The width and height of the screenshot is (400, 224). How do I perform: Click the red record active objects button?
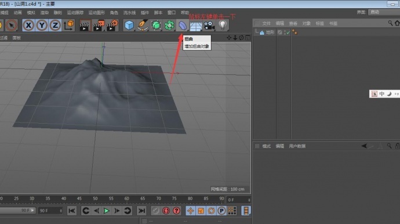point(166,211)
